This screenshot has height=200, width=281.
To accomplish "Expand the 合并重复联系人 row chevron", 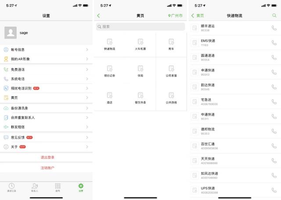I will point(87,118).
